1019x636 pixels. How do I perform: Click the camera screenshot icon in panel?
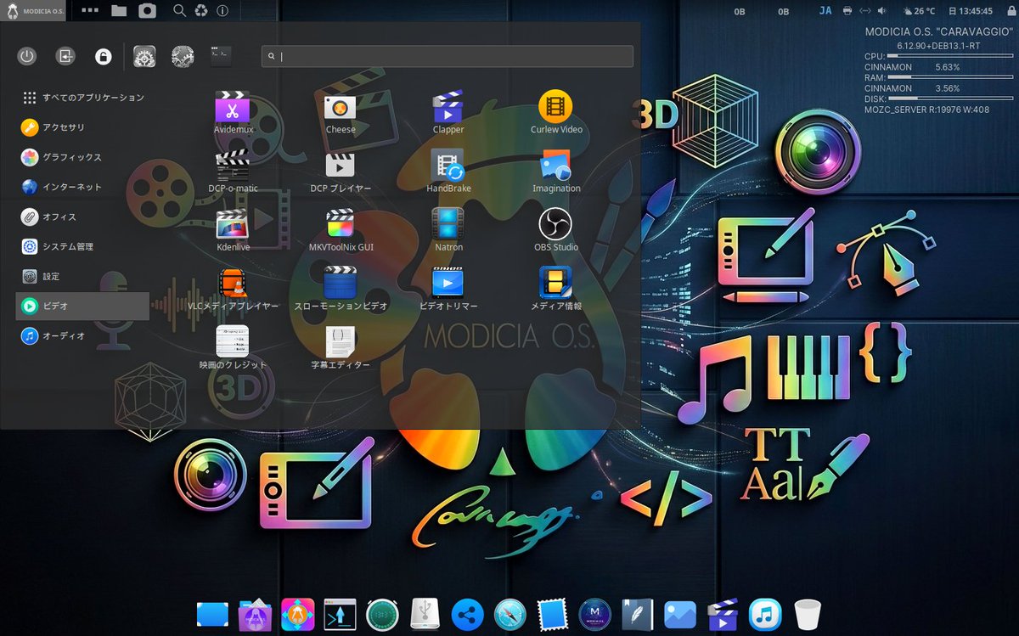coord(148,10)
